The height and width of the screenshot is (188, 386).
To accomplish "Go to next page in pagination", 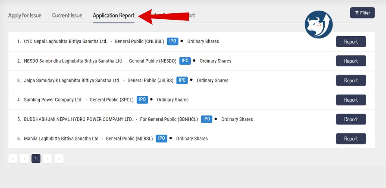I will (47, 159).
